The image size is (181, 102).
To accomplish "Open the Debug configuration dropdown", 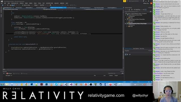I will pyautogui.click(x=36, y=5).
